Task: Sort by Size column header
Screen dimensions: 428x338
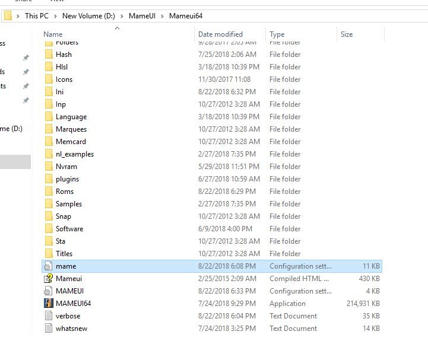Action: (x=347, y=34)
